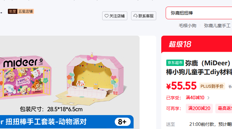Click the 已享受 promotion row label
The width and height of the screenshot is (232, 129).
point(174,98)
